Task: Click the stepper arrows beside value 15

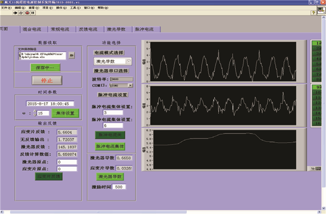Action: [34, 113]
